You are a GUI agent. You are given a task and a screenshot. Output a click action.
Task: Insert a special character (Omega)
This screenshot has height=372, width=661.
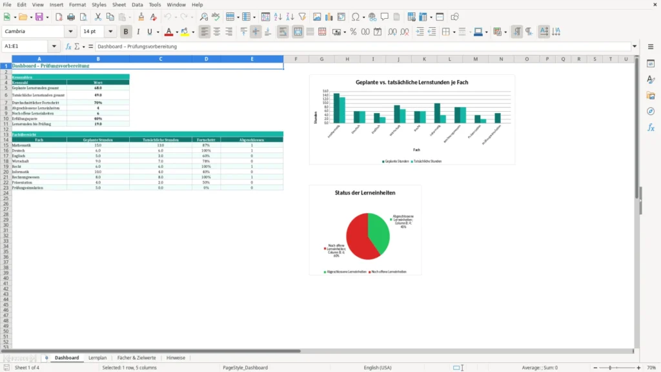coord(356,17)
